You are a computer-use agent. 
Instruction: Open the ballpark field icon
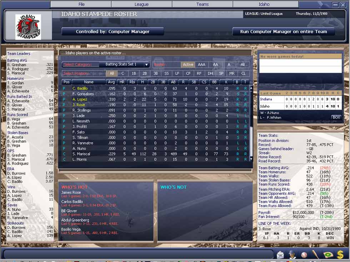pyautogui.click(x=327, y=255)
